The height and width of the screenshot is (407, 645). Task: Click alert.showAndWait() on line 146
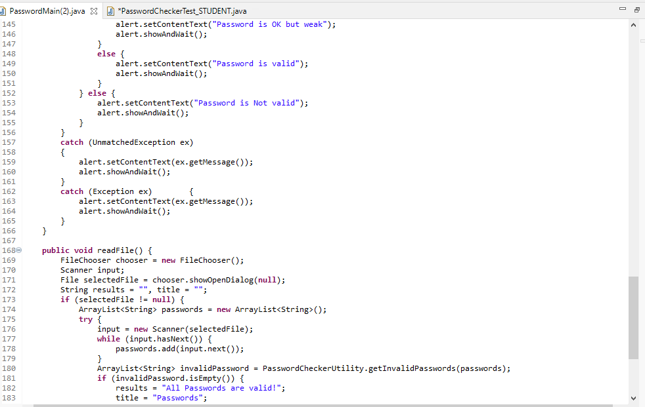pyautogui.click(x=162, y=34)
